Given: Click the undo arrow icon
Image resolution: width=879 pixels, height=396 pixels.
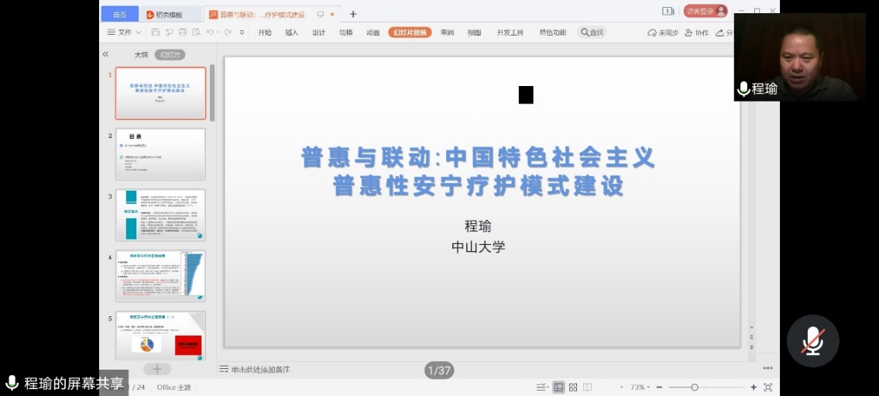Looking at the screenshot, I should coord(210,33).
